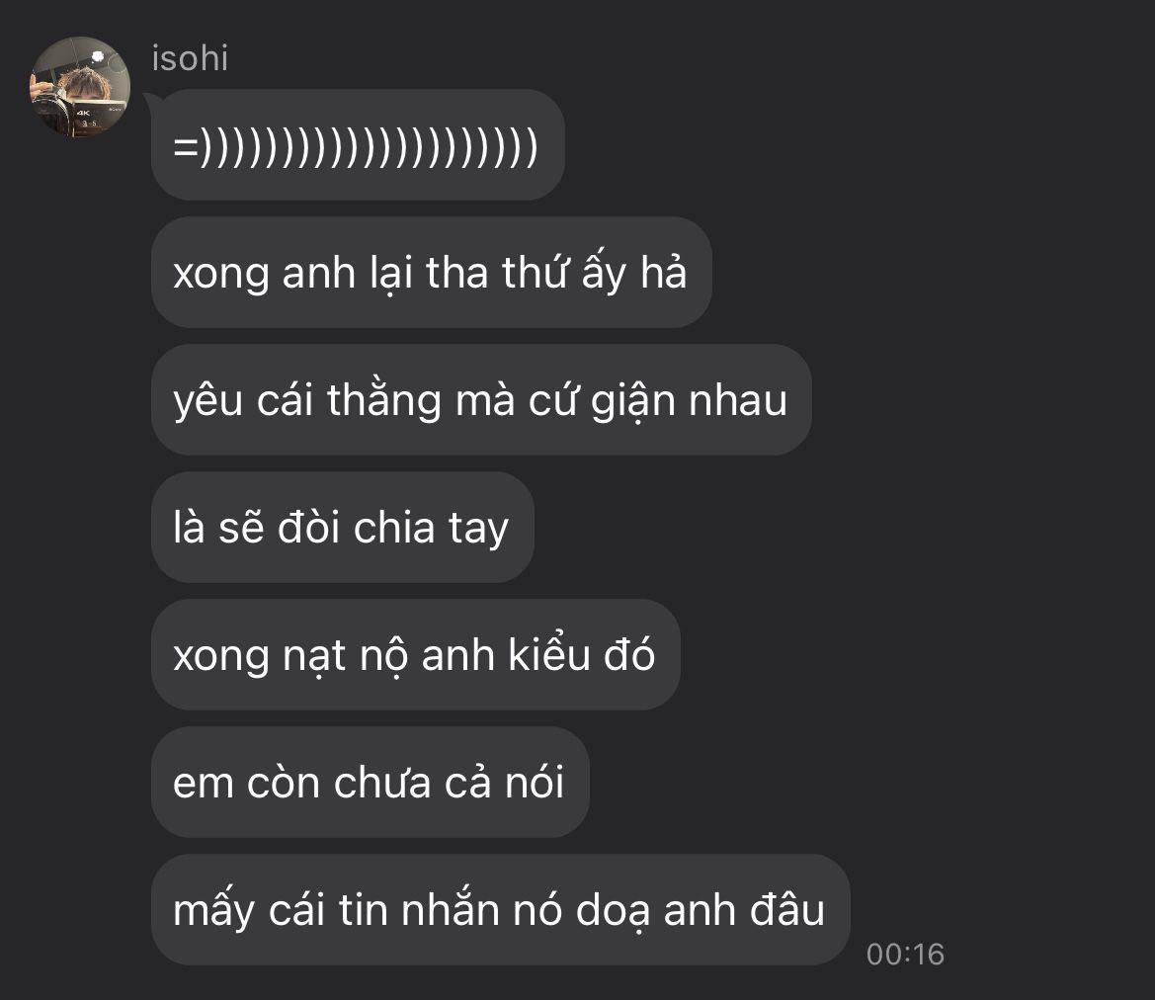This screenshot has height=1000, width=1155.
Task: Click the 00:16 message timestamp
Action: 905,954
